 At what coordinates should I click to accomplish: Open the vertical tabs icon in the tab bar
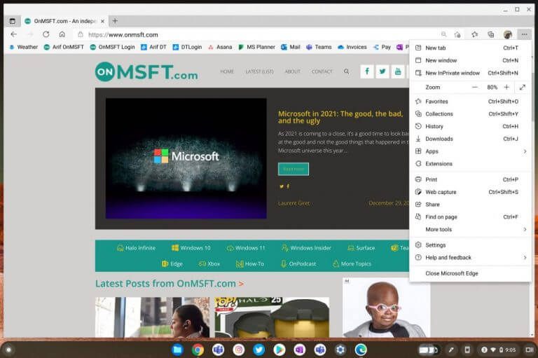(x=13, y=21)
